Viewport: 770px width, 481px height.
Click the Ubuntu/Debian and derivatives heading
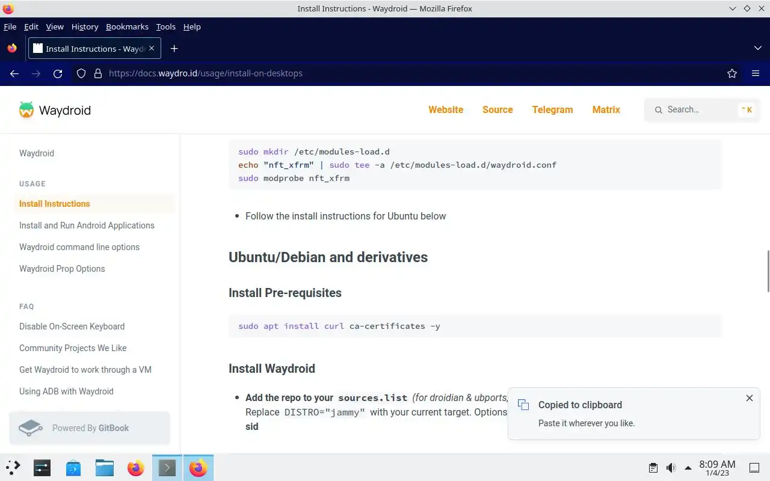(328, 257)
